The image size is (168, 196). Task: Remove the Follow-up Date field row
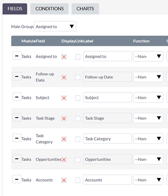pos(17,76)
